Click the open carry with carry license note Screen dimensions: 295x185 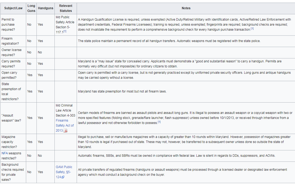tap(184, 75)
